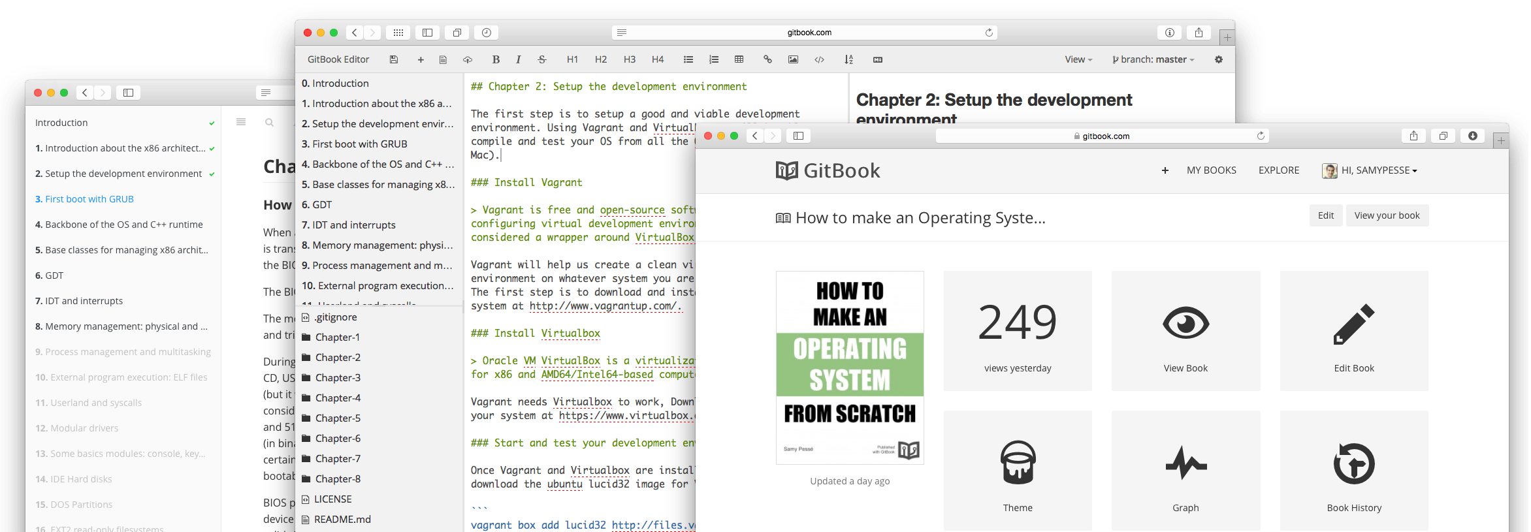Open the branch: master dropdown
1531x532 pixels.
pos(1153,59)
